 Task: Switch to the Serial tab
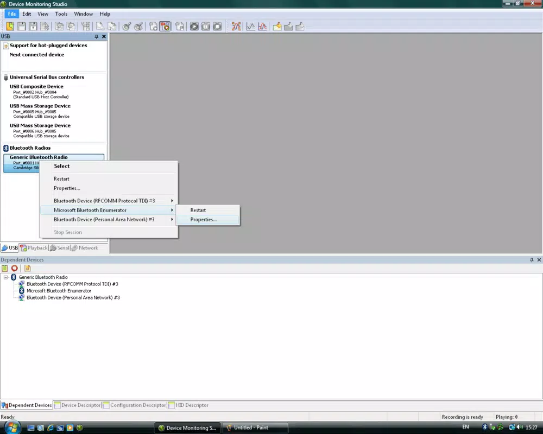click(60, 248)
